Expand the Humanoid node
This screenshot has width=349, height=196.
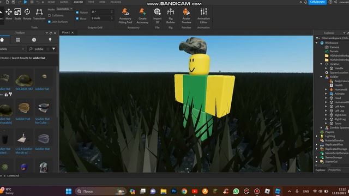tap(326, 89)
